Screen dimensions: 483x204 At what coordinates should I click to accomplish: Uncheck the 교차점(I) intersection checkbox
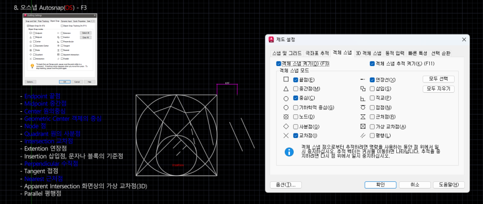(296, 135)
